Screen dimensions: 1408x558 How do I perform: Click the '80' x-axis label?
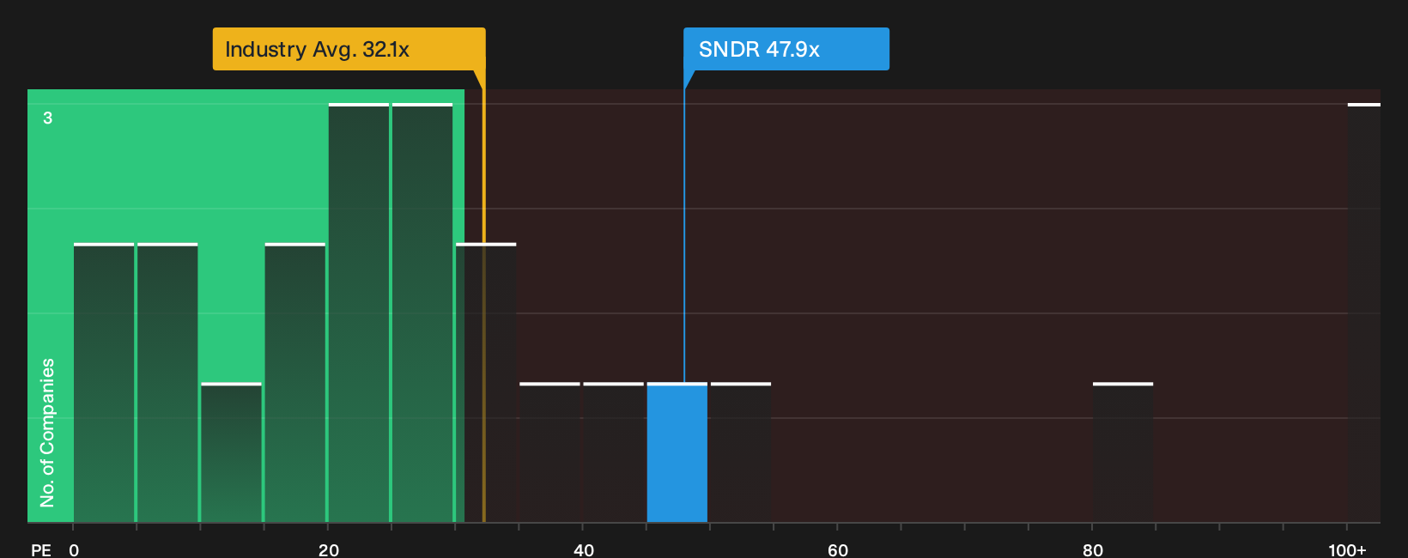(x=1093, y=549)
